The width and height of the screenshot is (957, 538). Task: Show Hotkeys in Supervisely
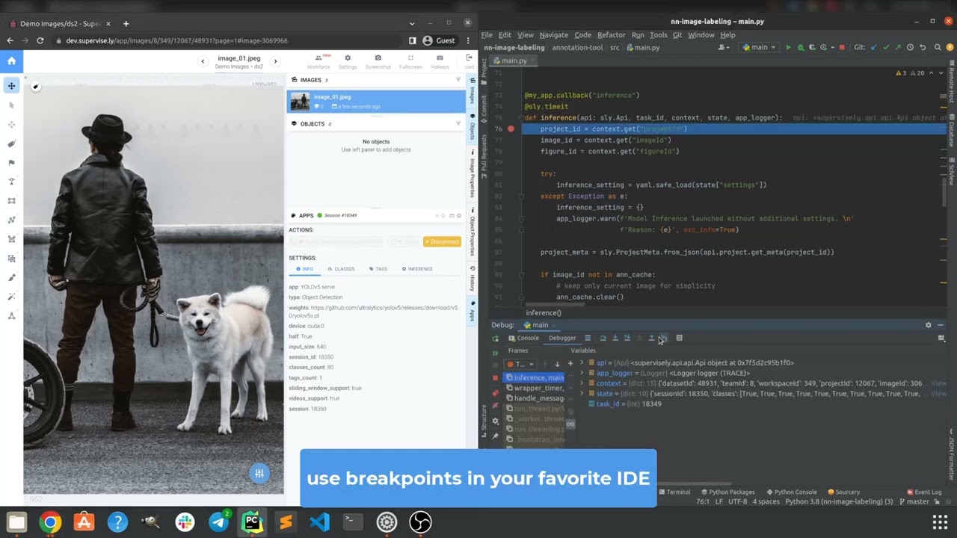point(440,61)
